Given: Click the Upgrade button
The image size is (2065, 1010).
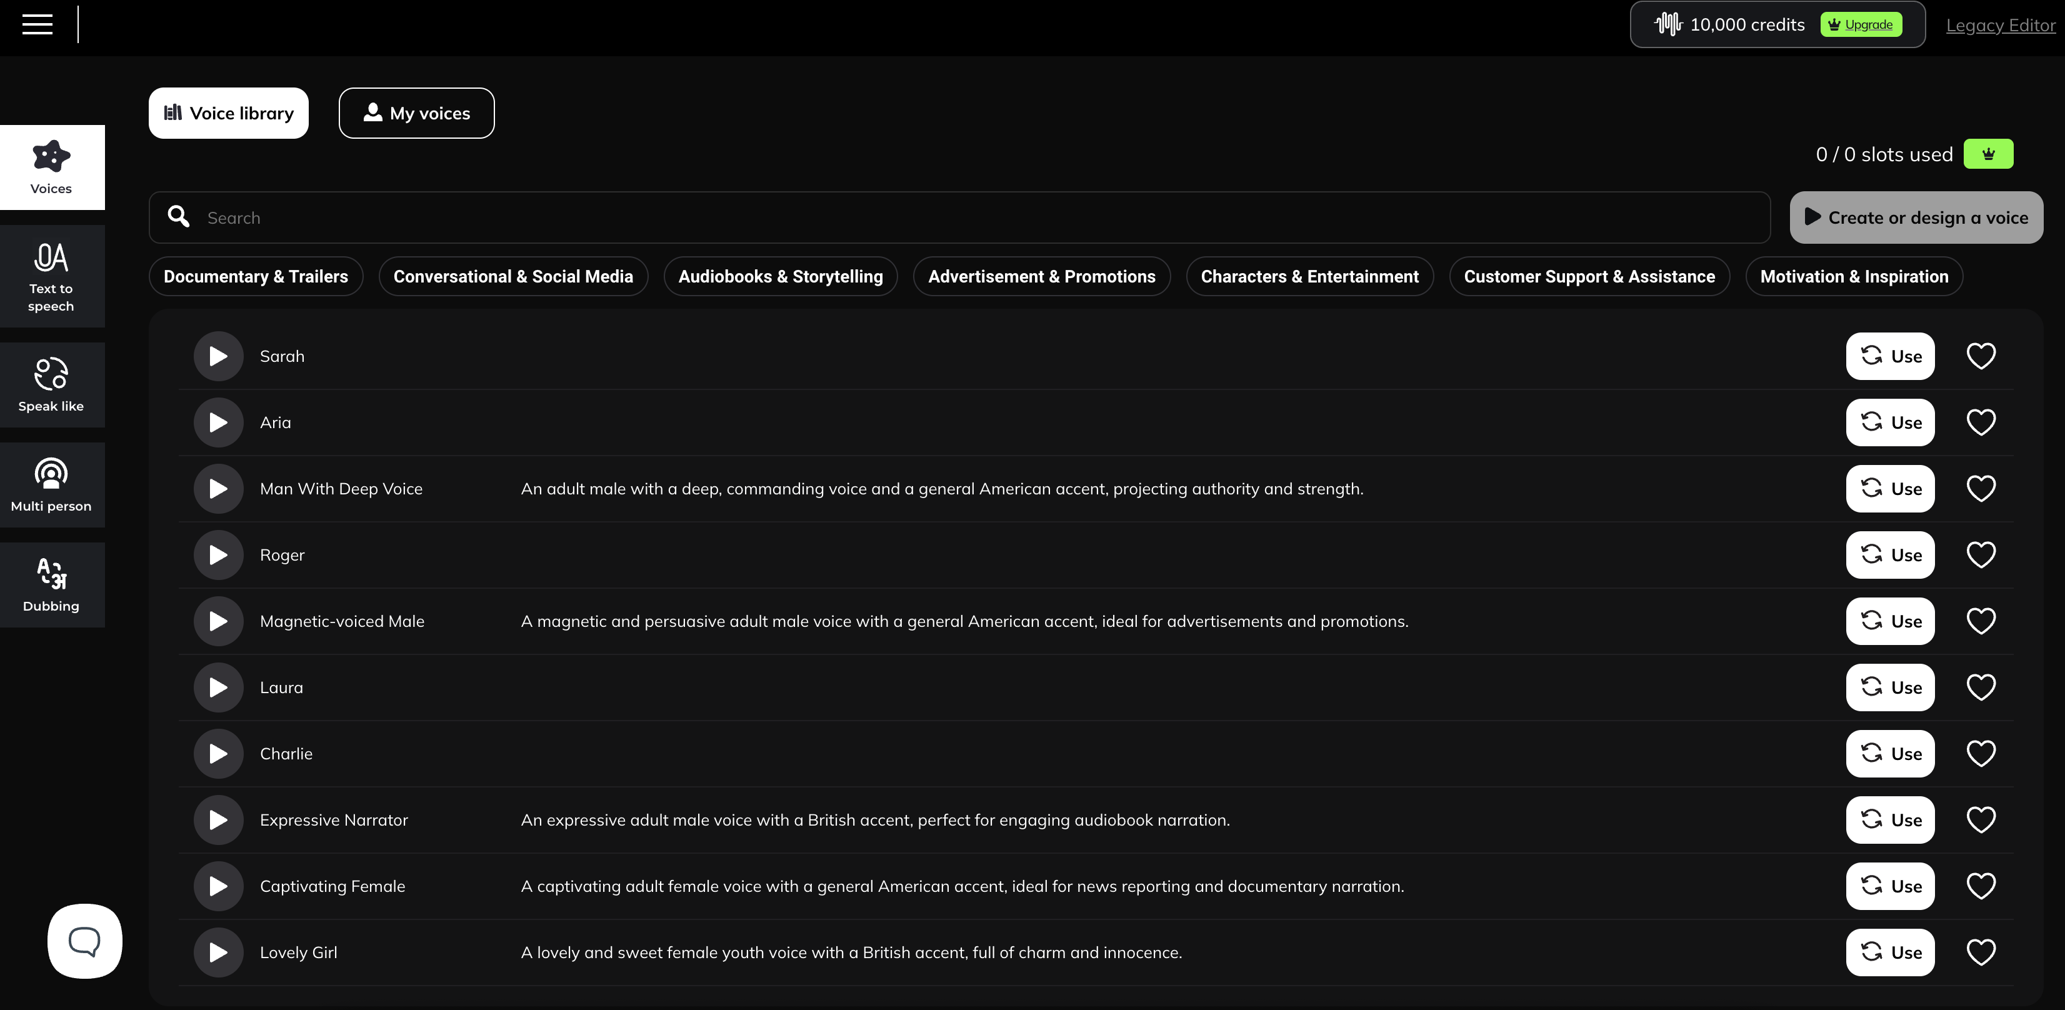Looking at the screenshot, I should coord(1861,23).
